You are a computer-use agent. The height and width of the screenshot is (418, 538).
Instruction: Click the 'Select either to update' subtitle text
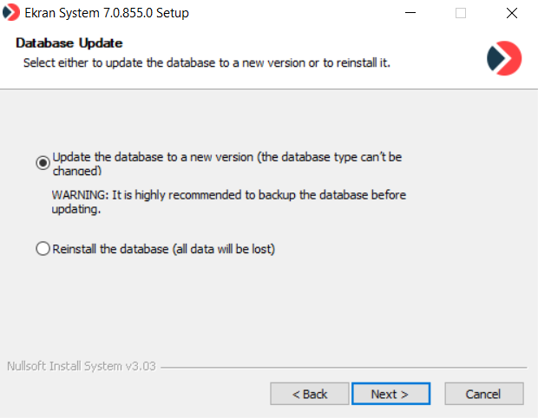[x=206, y=62]
